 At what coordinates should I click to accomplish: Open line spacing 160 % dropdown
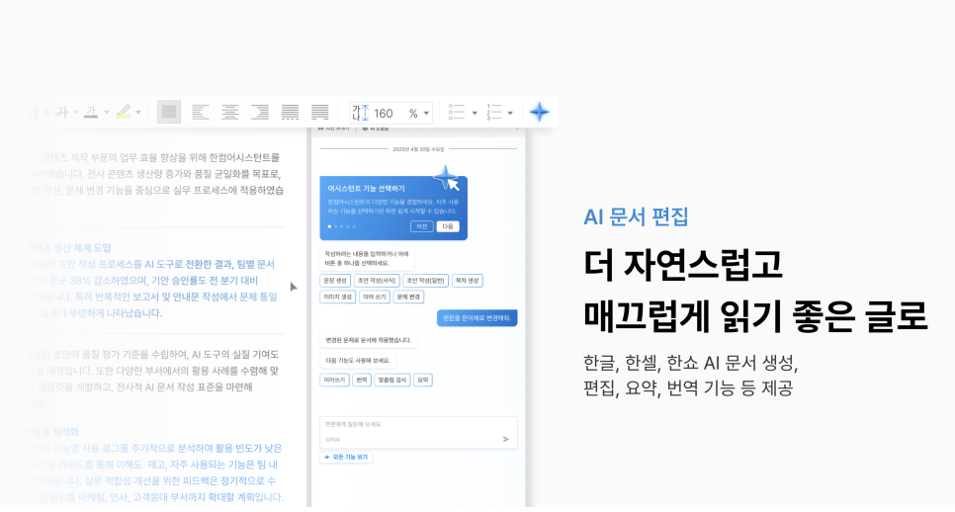click(426, 114)
